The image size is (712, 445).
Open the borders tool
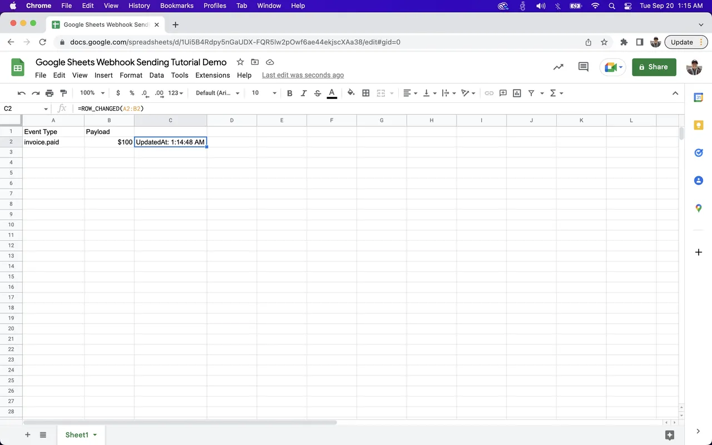click(x=366, y=93)
